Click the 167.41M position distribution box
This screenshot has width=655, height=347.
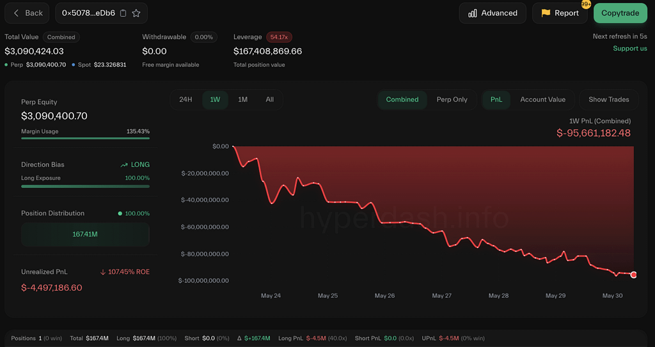85,235
